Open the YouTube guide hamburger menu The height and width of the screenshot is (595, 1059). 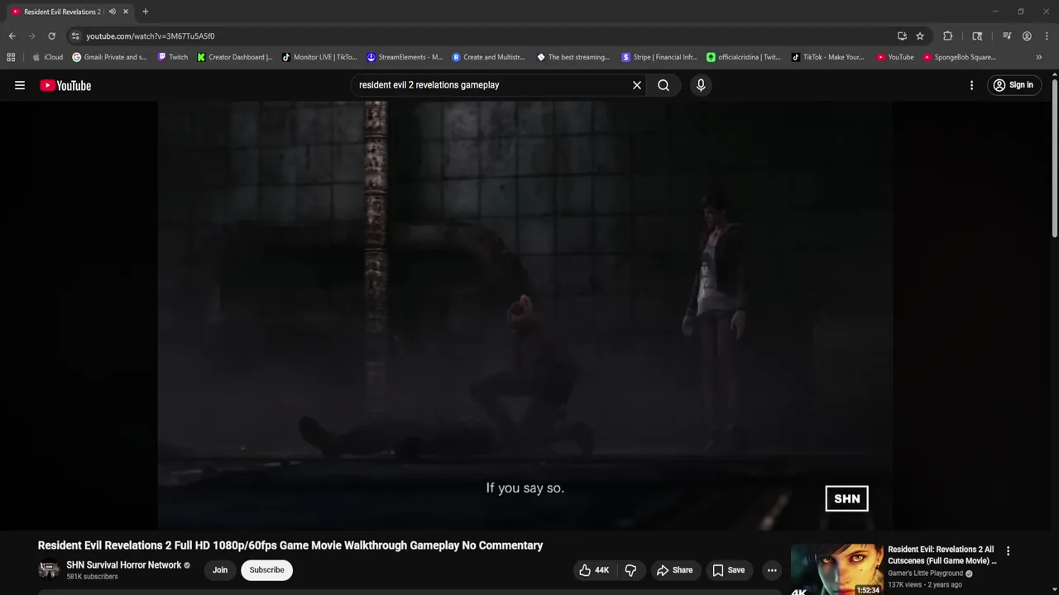20,85
